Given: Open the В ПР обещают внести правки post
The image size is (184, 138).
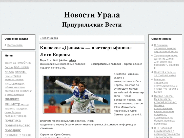Looking at the screenshot, I should (167, 132).
